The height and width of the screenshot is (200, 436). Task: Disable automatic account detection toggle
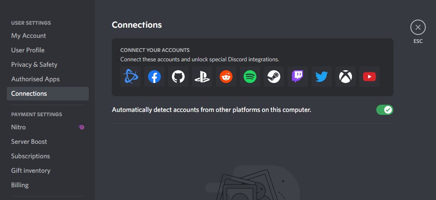point(384,110)
